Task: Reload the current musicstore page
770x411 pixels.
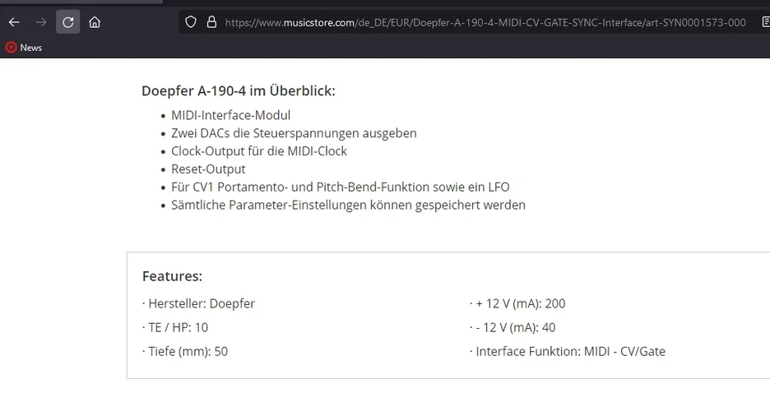Action: (68, 22)
